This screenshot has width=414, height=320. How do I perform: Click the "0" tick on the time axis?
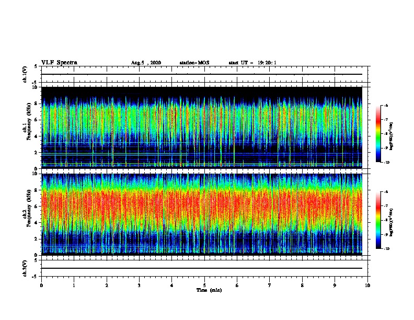pyautogui.click(x=41, y=285)
